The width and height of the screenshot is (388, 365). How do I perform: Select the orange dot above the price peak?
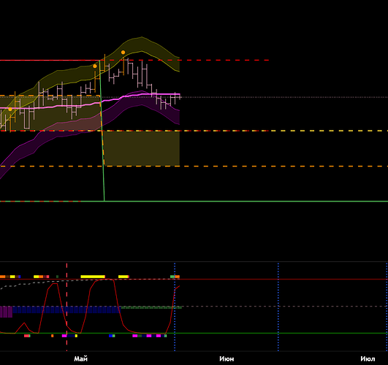[123, 52]
